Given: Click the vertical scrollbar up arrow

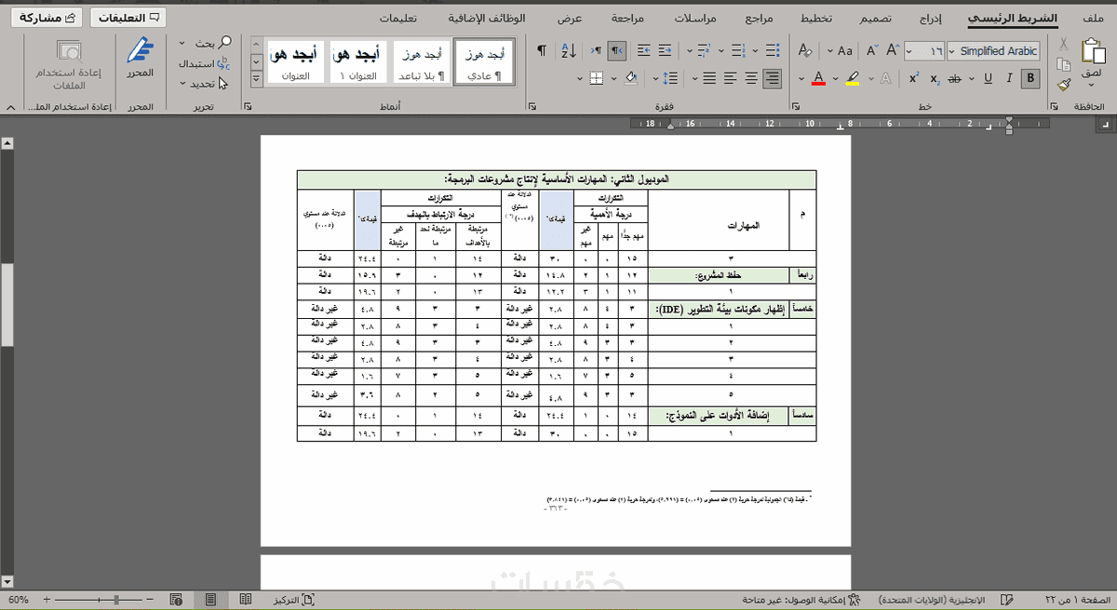Looking at the screenshot, I should click(x=7, y=142).
